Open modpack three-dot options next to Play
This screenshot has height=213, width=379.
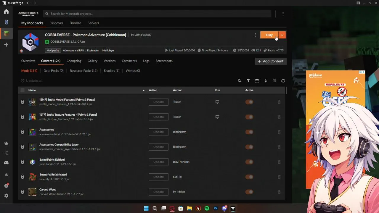point(255,35)
